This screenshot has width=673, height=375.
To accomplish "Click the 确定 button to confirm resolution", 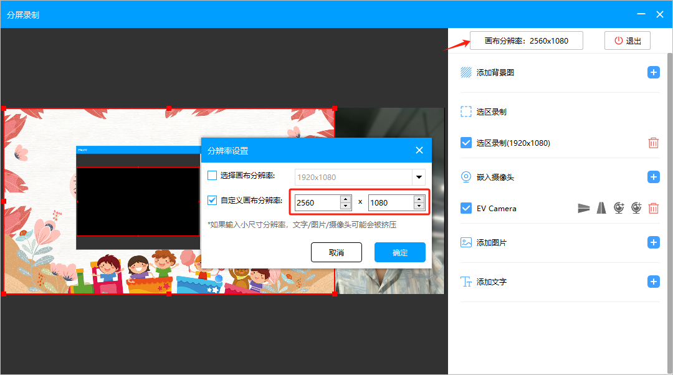I will (399, 252).
